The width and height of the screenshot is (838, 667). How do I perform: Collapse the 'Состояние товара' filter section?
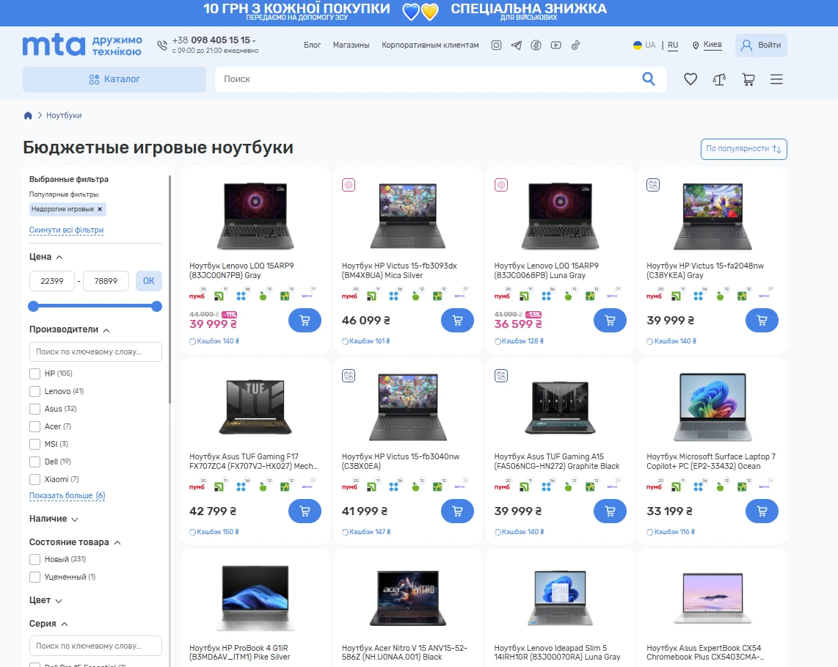point(75,542)
